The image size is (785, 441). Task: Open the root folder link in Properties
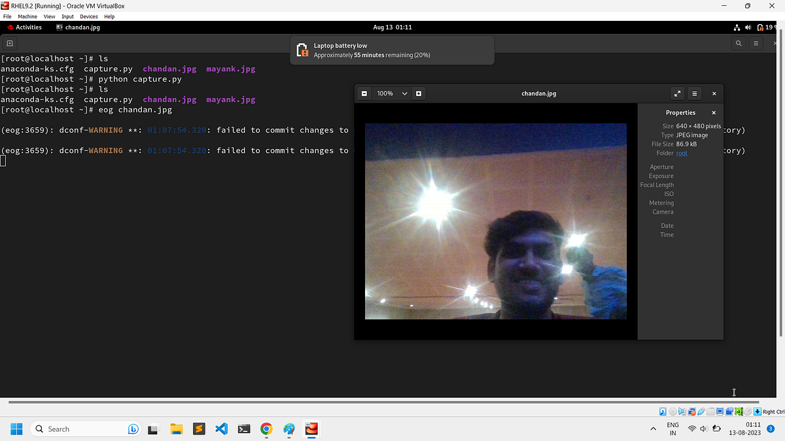pos(682,153)
